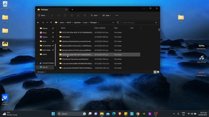Open the recent locations chevron
The width and height of the screenshot is (209, 117).
[x=47, y=22]
